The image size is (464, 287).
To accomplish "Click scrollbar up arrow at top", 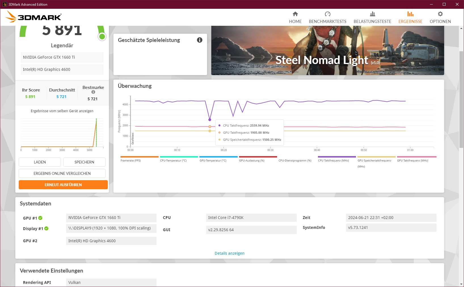I will [x=461, y=28].
